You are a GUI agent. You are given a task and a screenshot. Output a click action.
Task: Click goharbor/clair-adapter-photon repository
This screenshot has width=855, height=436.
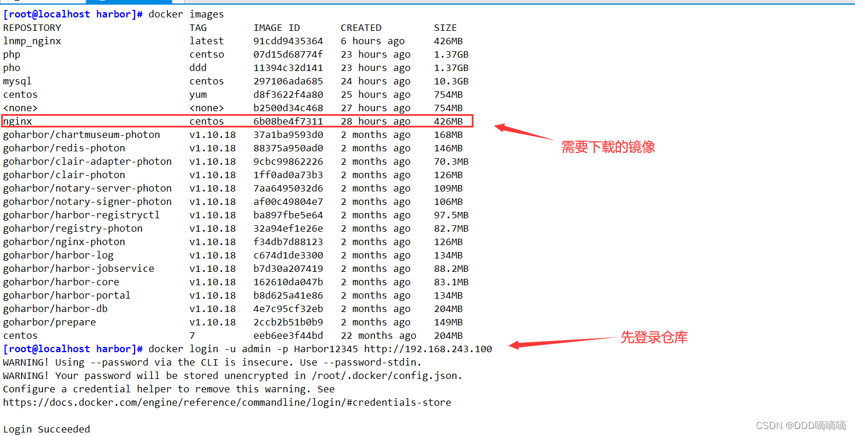click(87, 161)
